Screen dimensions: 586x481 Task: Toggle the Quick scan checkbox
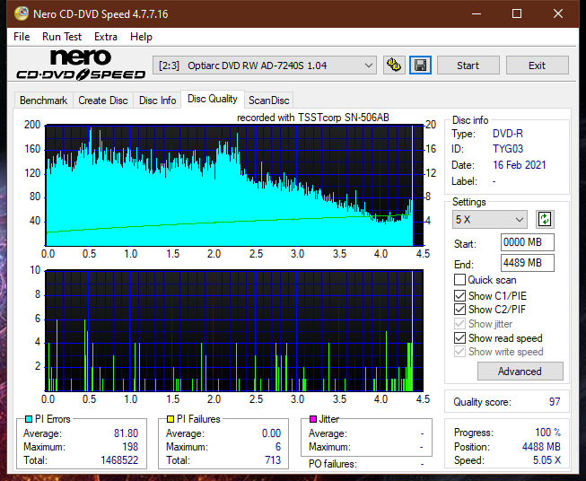pyautogui.click(x=459, y=280)
